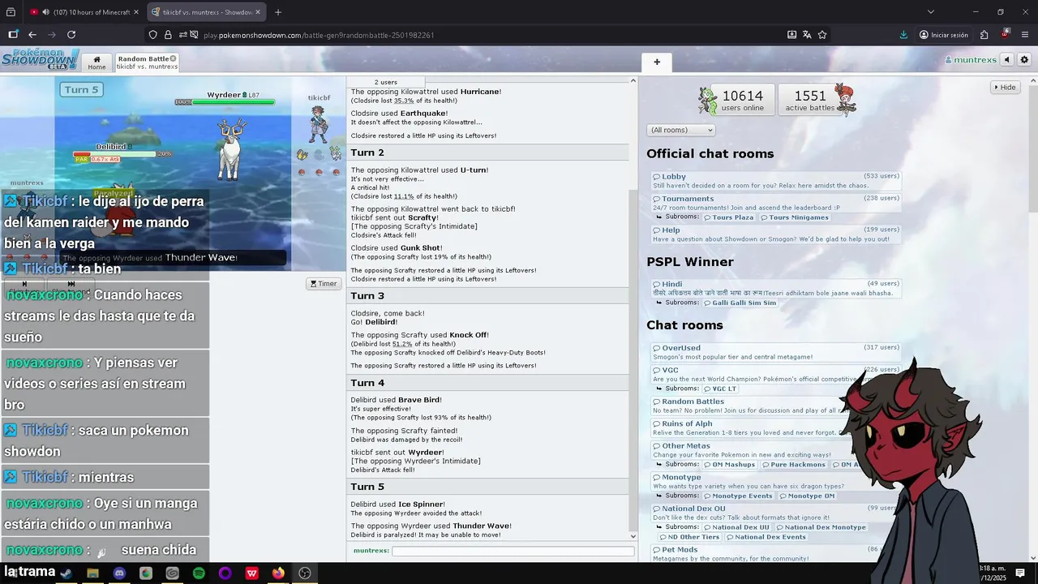
Task: Select the Random Battle room tab
Action: [x=146, y=62]
